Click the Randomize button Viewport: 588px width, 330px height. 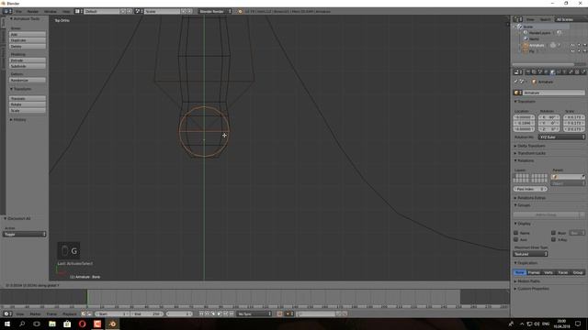tap(28, 80)
